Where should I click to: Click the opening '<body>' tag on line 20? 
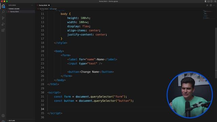tap(59, 51)
